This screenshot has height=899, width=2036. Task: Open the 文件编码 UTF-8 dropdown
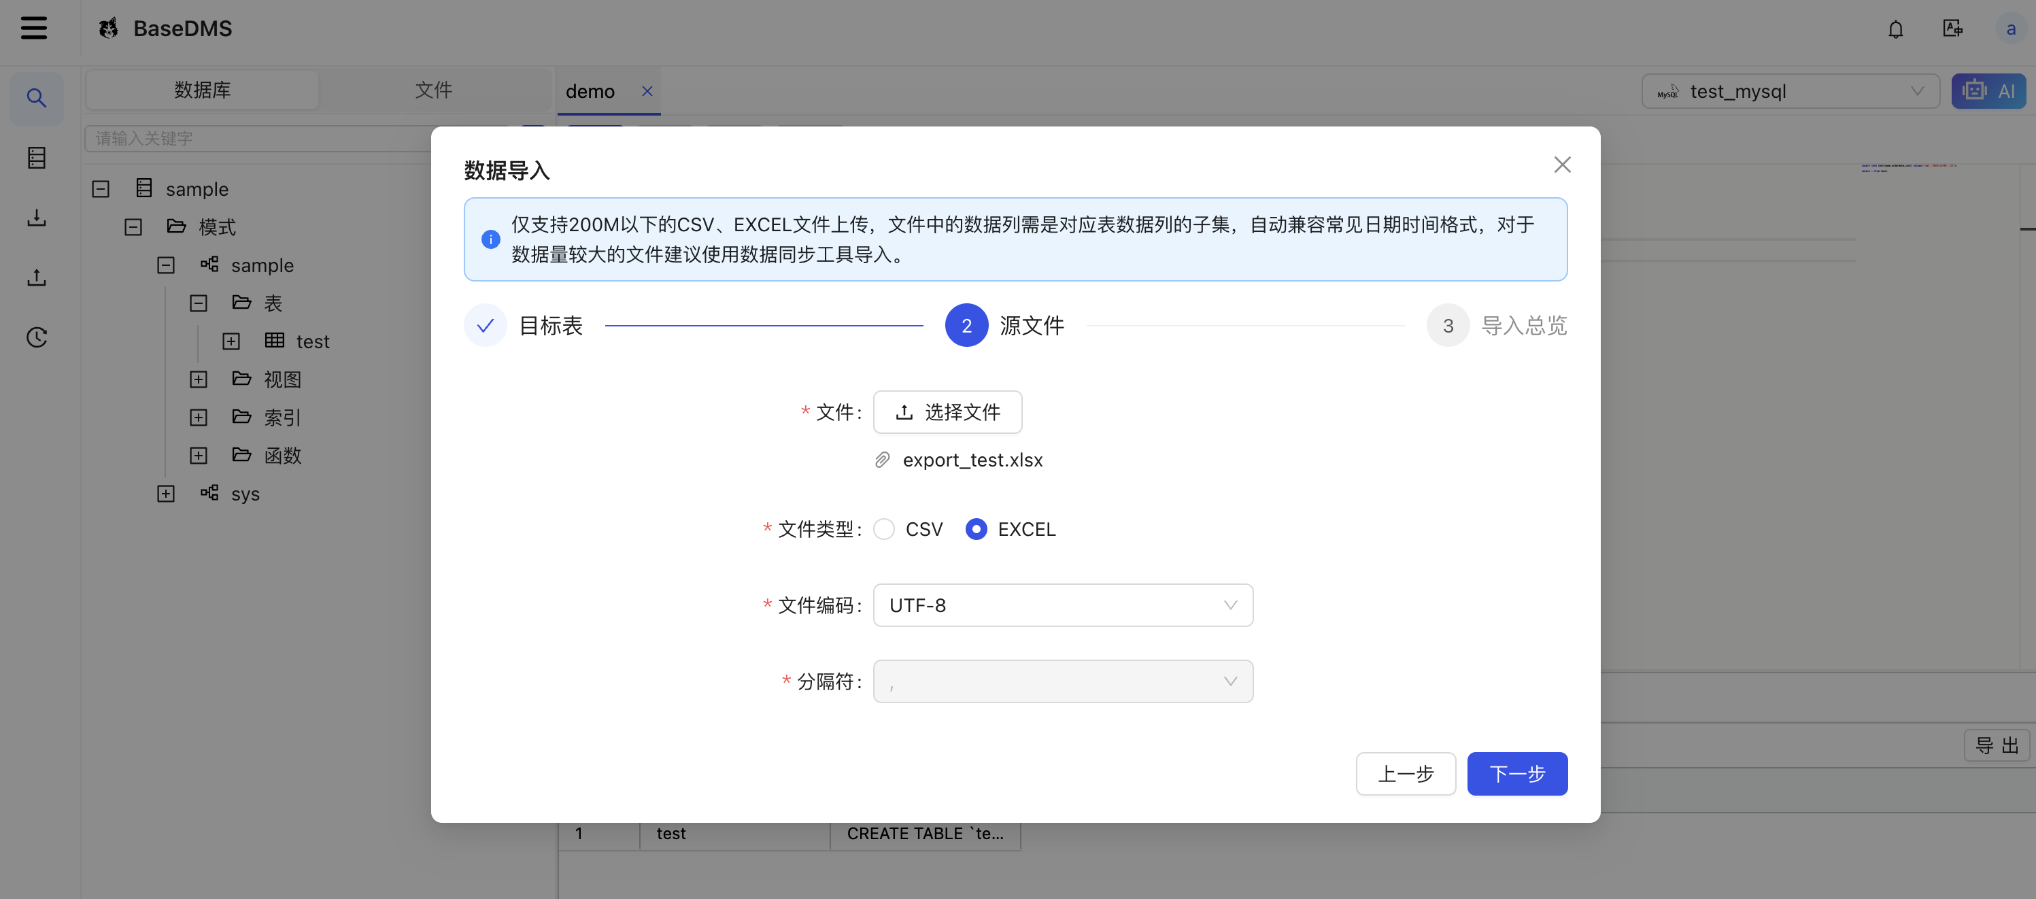tap(1062, 605)
